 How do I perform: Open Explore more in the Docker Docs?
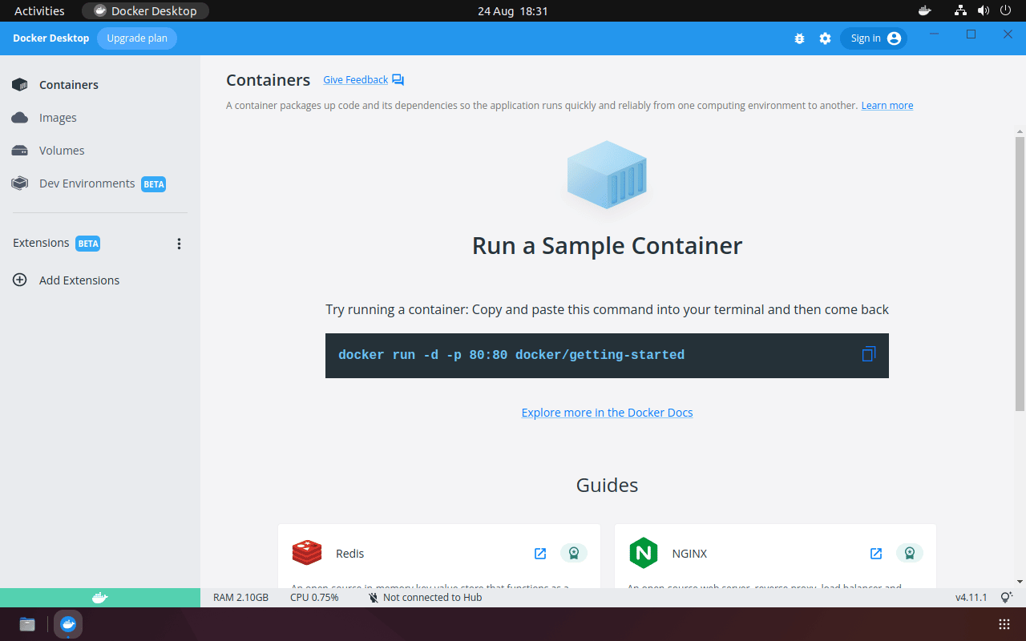pyautogui.click(x=607, y=412)
